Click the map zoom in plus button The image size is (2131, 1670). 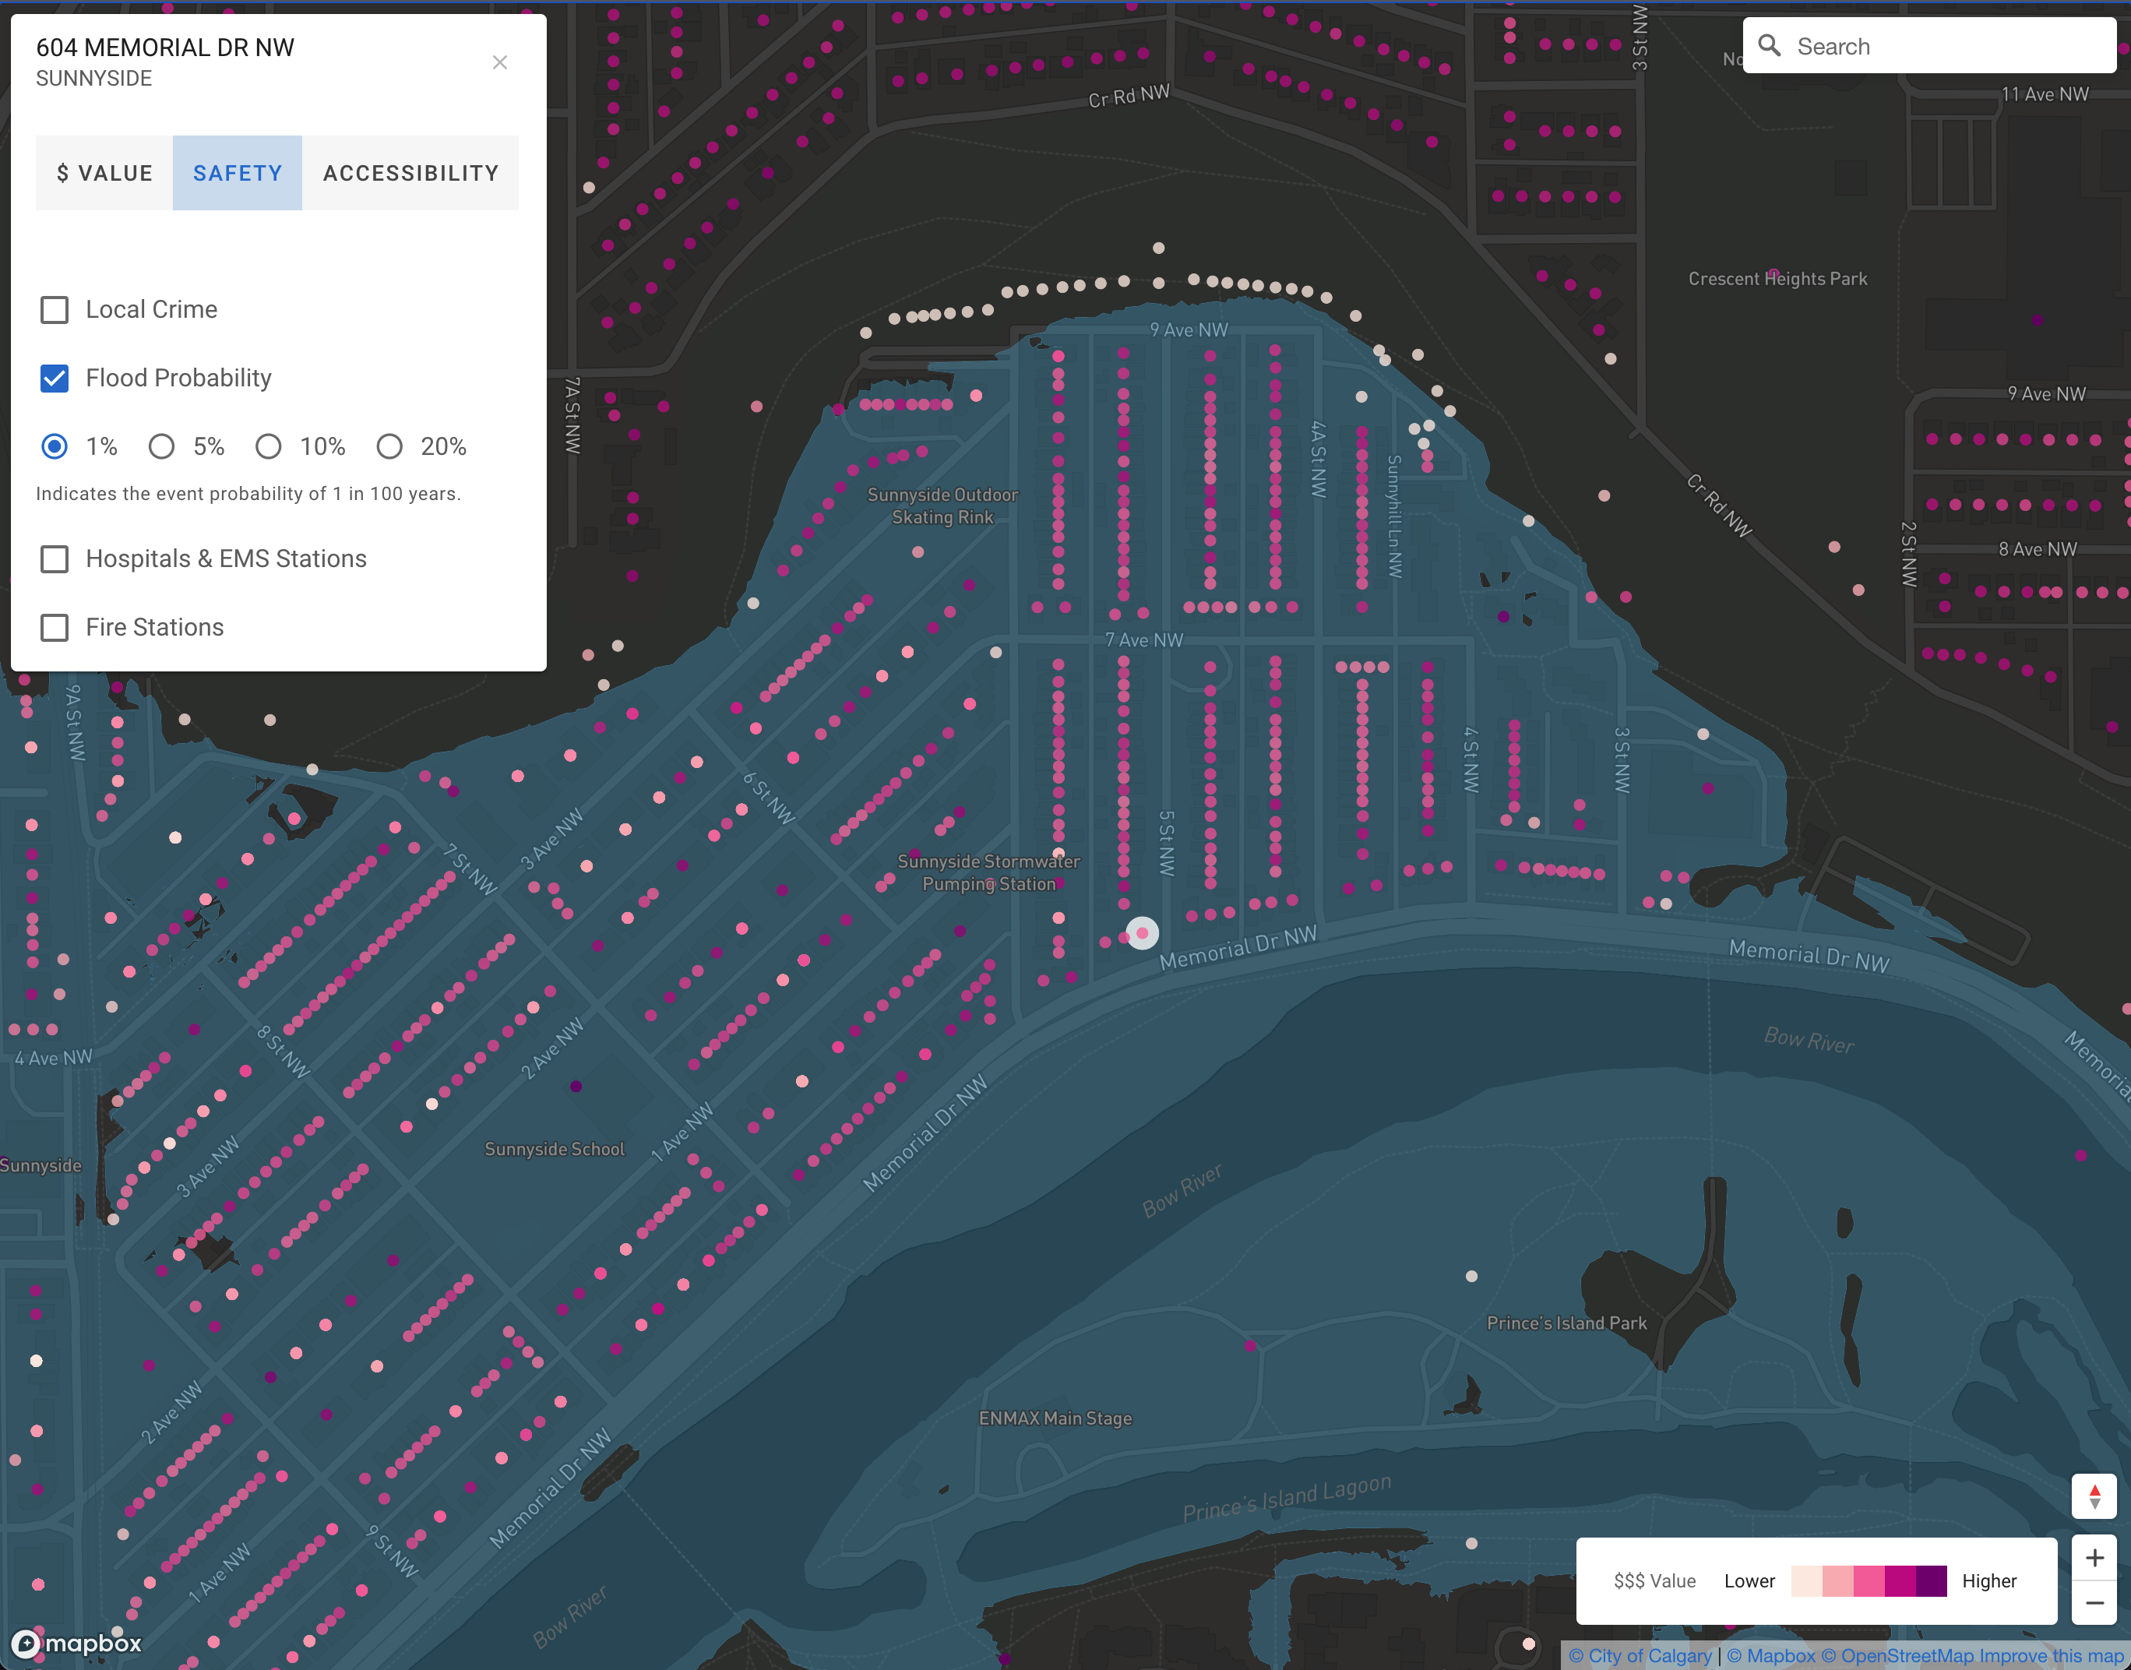[2094, 1558]
